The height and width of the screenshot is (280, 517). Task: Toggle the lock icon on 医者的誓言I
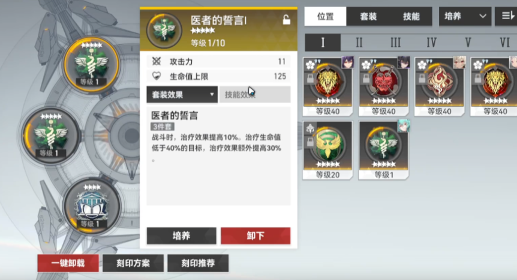(286, 20)
